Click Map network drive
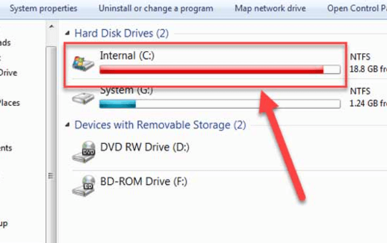387x243 pixels. click(271, 8)
